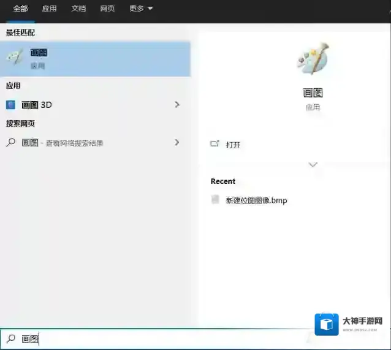The height and width of the screenshot is (350, 391).
Task: Click the open icon beside 打开
Action: point(214,143)
